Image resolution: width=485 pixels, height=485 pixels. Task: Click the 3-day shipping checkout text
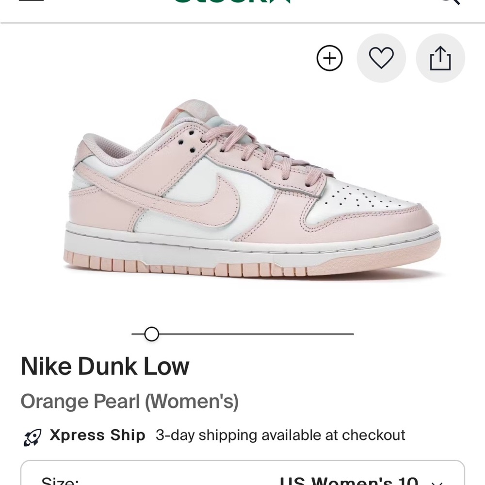[280, 435]
